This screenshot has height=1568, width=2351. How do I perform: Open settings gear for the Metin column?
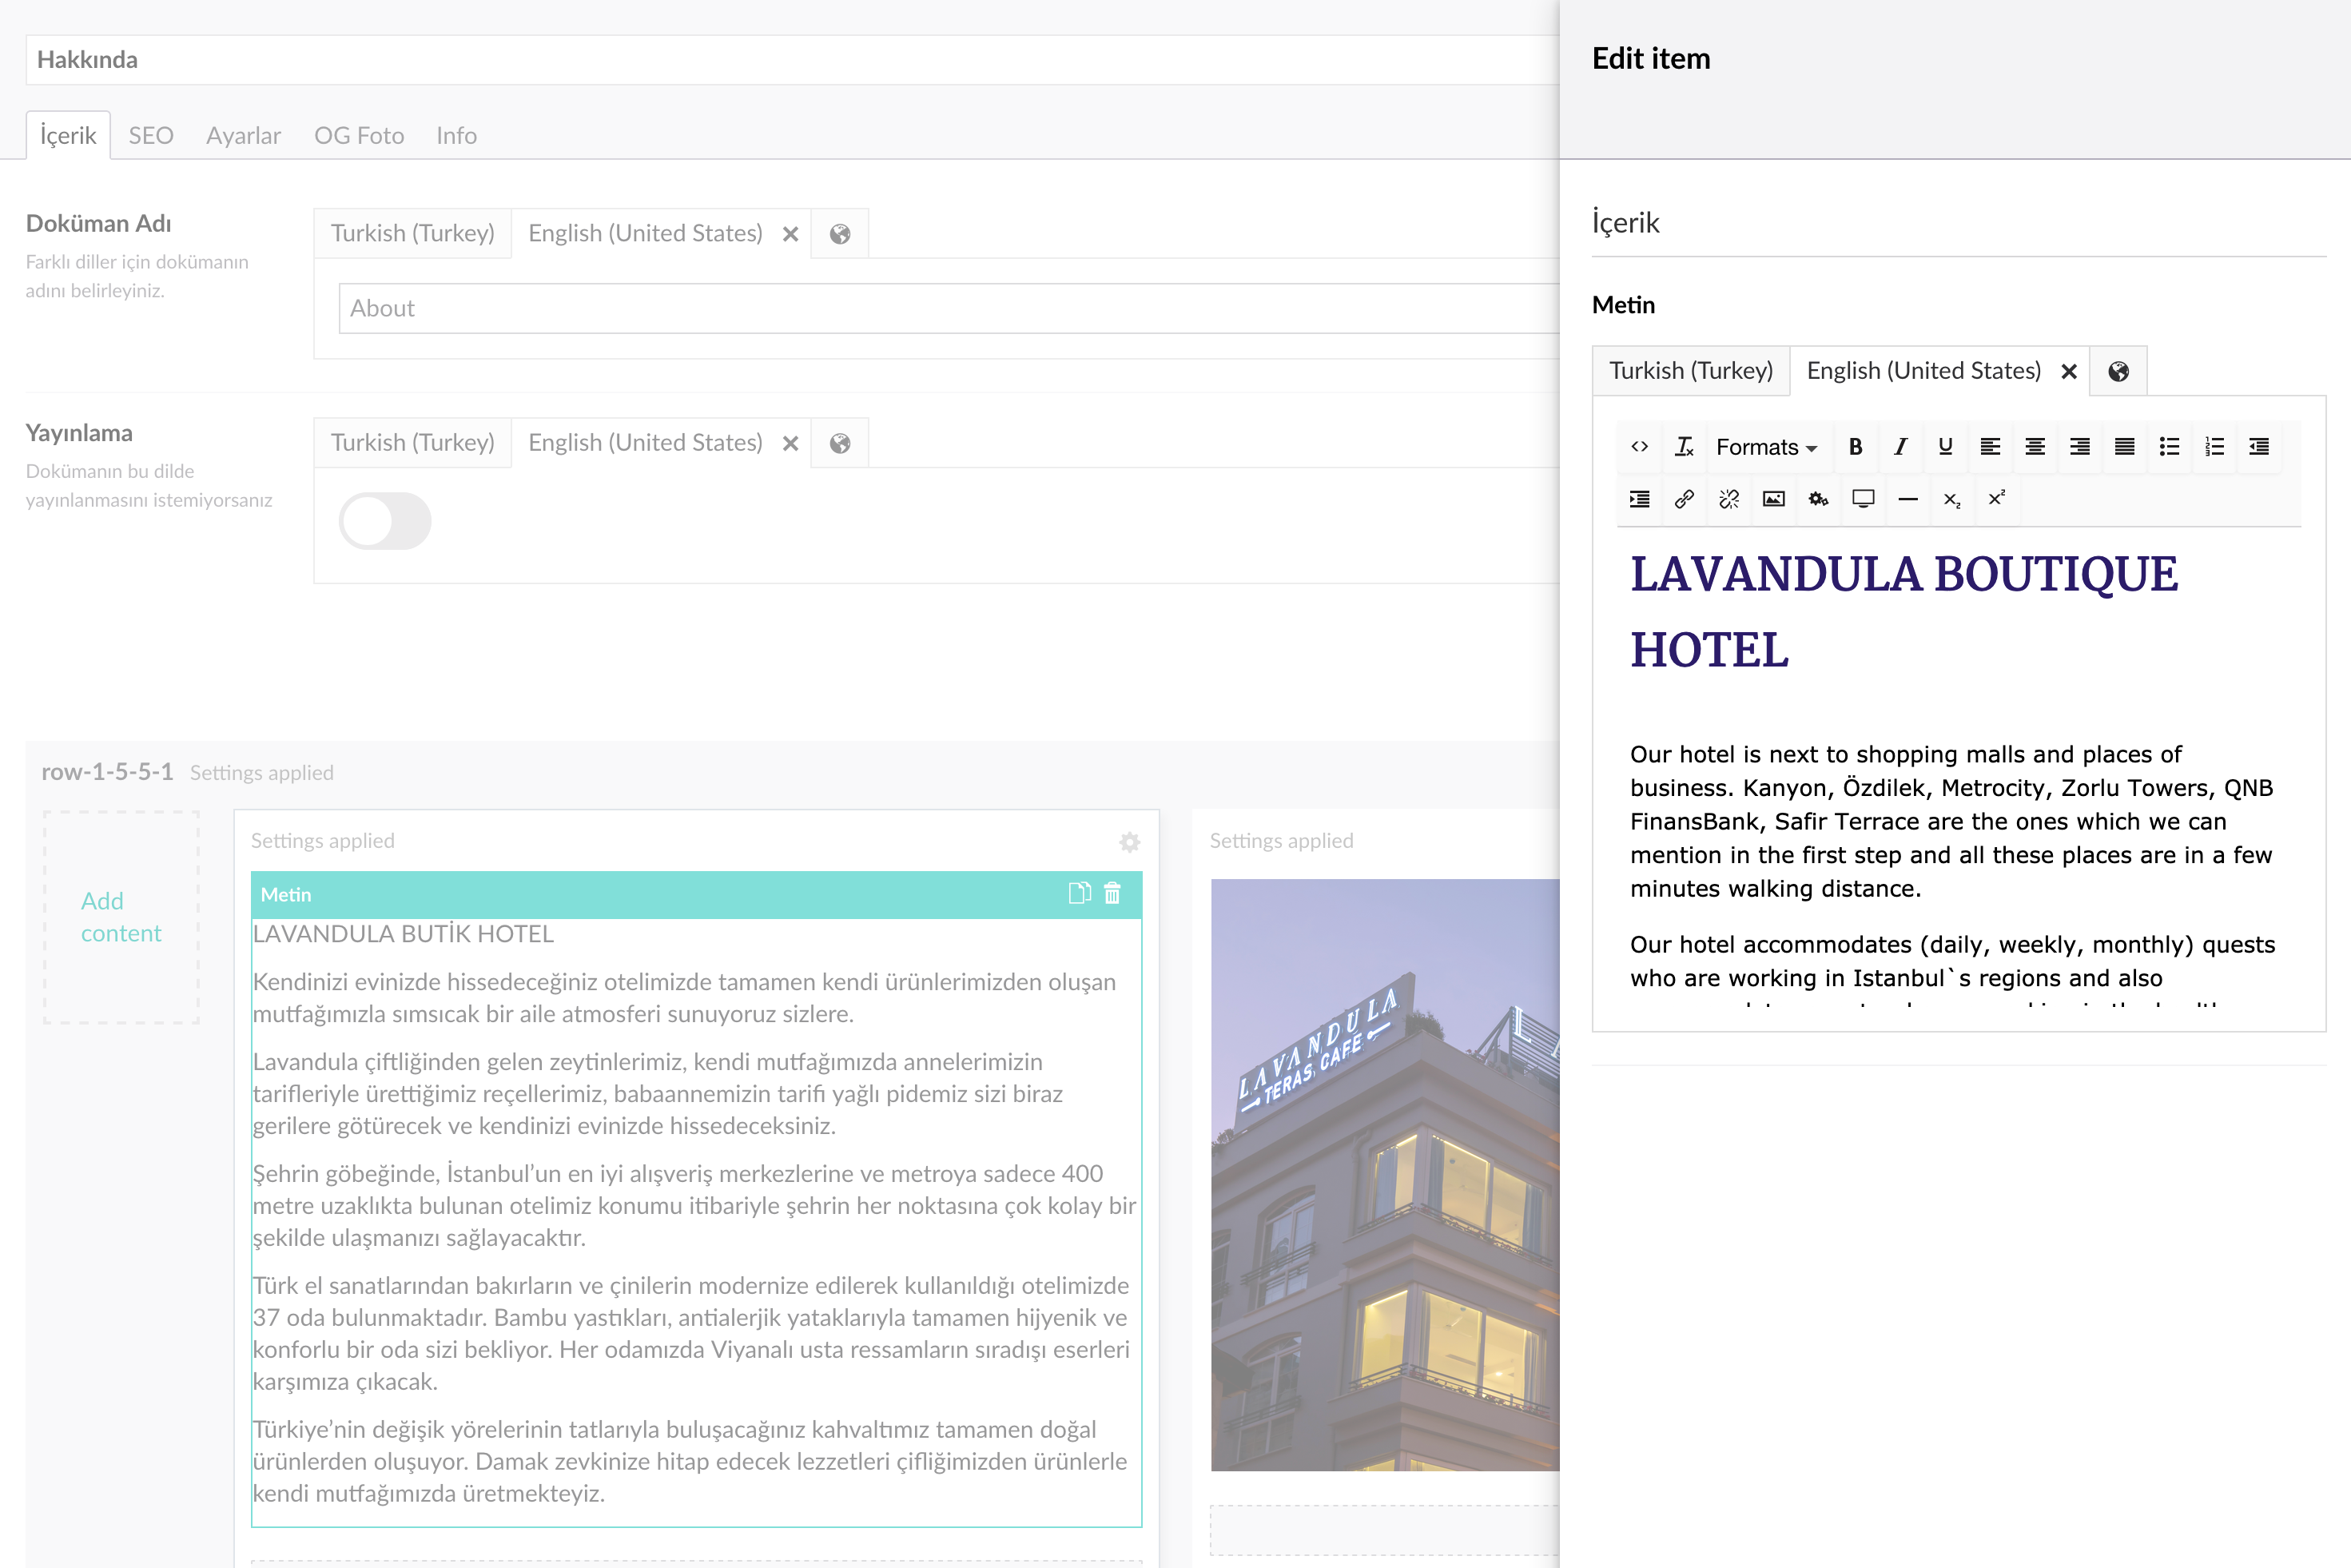click(1130, 842)
